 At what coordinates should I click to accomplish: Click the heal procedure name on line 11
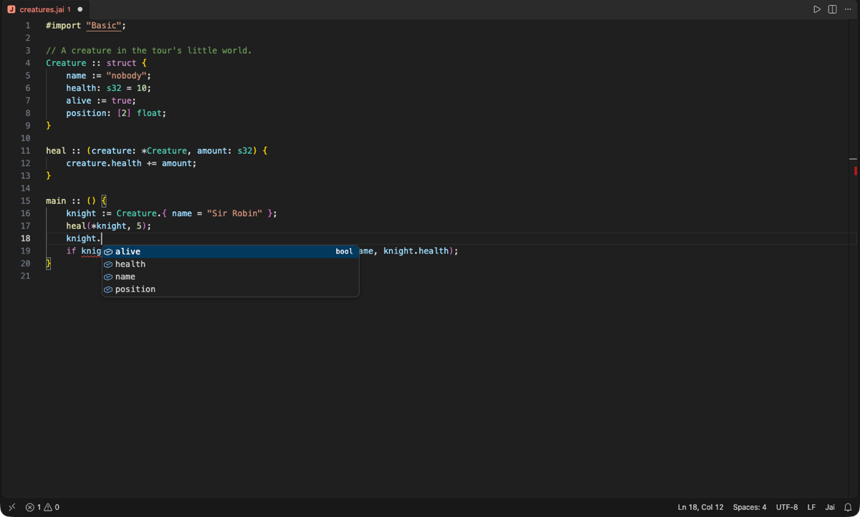56,150
